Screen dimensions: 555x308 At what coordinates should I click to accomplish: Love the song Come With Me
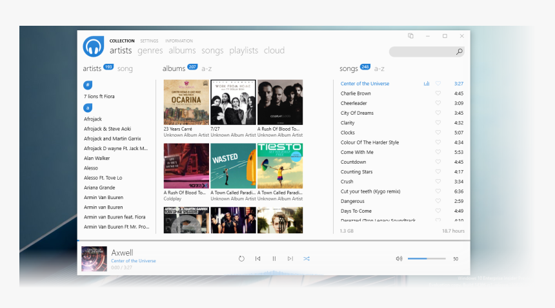438,152
